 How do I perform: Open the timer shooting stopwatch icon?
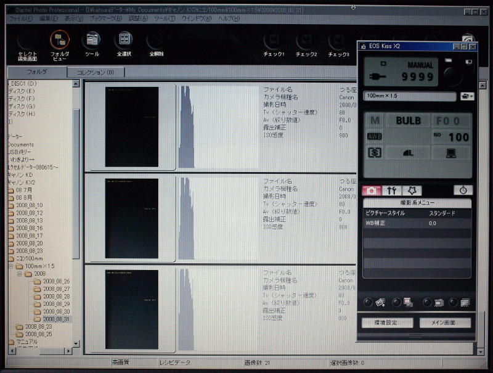point(463,191)
